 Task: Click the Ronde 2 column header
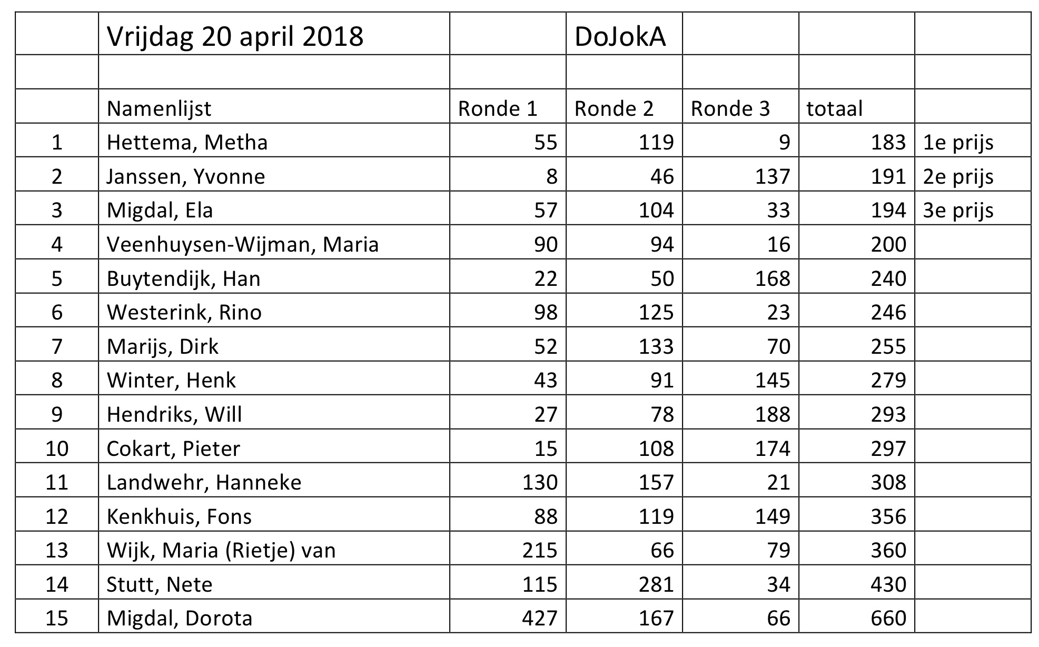(x=624, y=106)
